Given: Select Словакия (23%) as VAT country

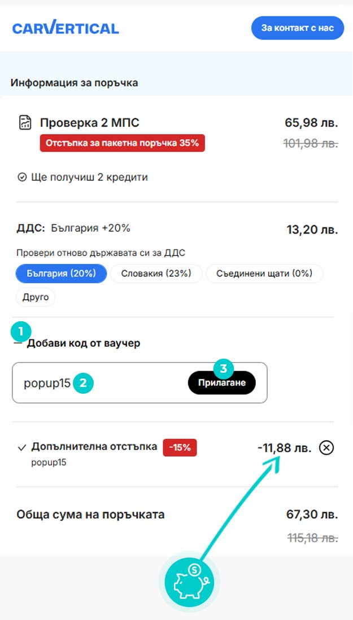Looking at the screenshot, I should point(156,274).
